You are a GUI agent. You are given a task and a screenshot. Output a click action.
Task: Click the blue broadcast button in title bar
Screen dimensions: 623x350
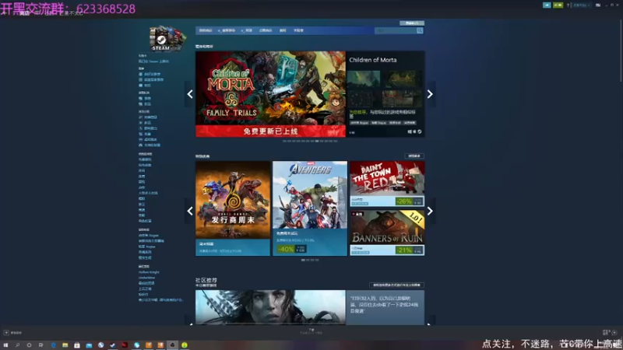click(547, 5)
